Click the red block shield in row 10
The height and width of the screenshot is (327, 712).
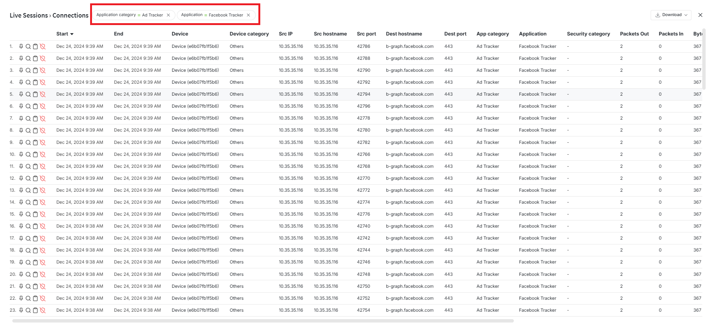[x=43, y=154]
